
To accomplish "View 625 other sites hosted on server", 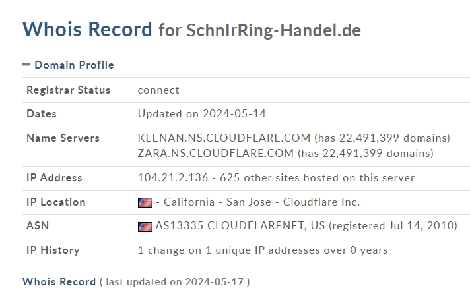I will [317, 177].
